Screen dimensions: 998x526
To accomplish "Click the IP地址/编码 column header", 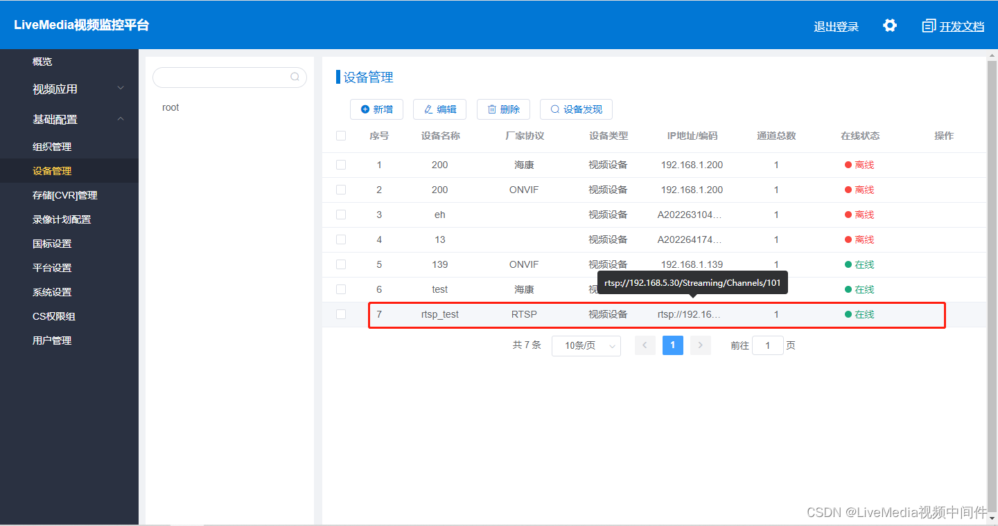I will tap(692, 136).
